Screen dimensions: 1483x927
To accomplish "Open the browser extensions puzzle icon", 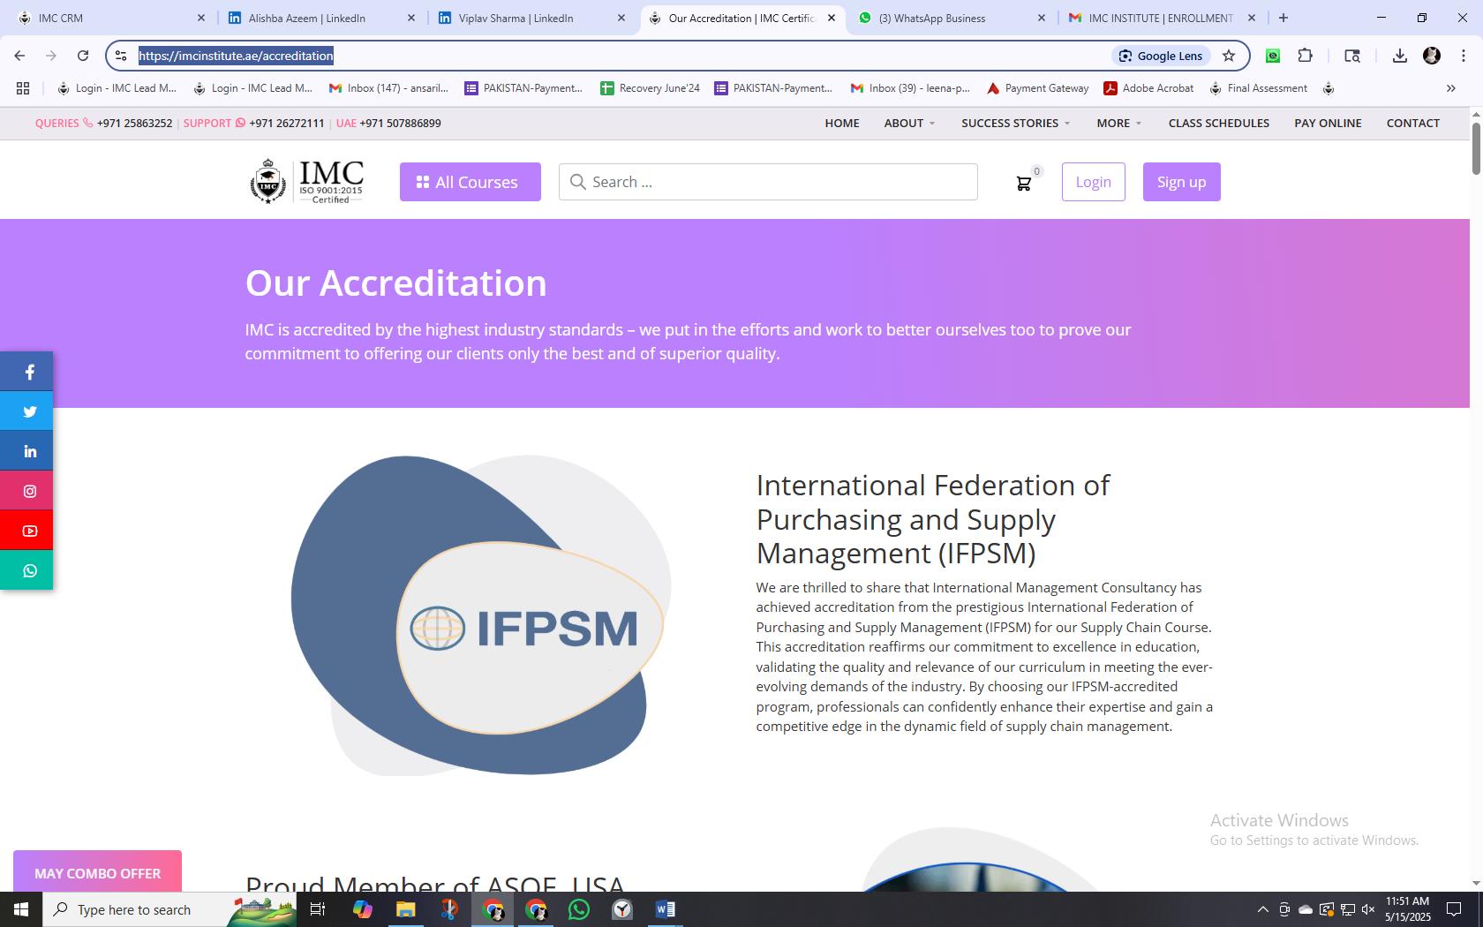I will pyautogui.click(x=1306, y=56).
